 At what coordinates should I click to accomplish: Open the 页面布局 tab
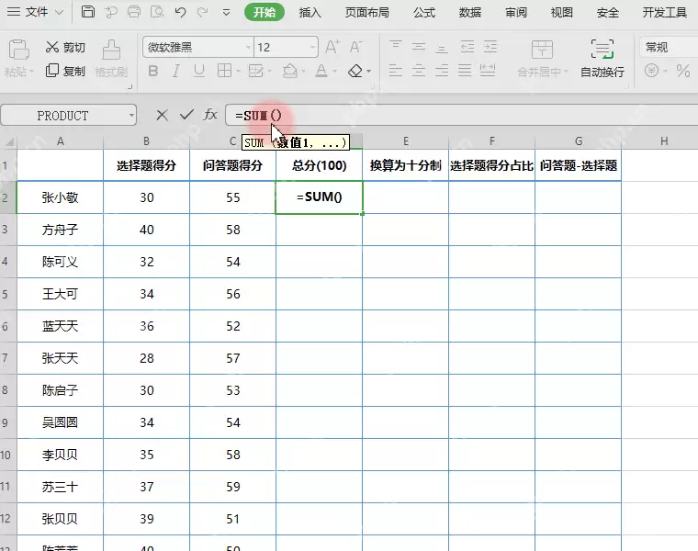pos(367,13)
